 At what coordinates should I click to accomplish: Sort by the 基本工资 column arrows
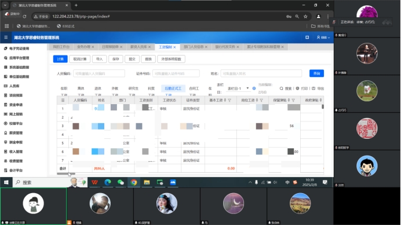[x=225, y=100]
